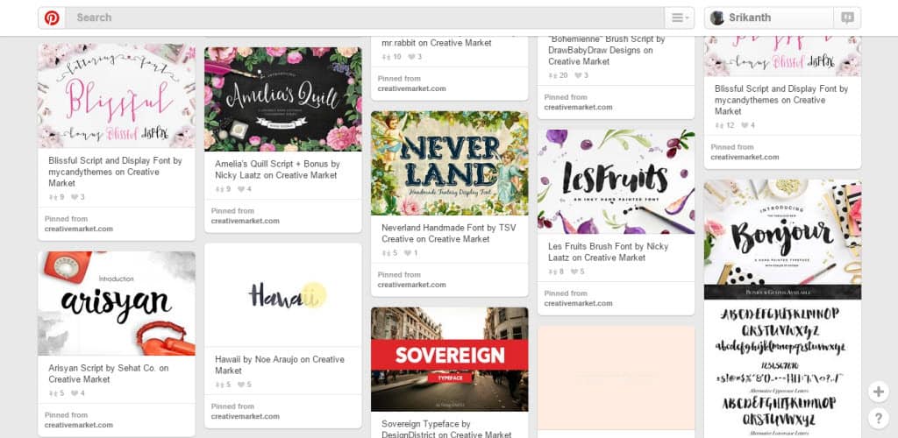Click 'Bohemienne Brush Script' description text
898x438 pixels.
[x=607, y=50]
